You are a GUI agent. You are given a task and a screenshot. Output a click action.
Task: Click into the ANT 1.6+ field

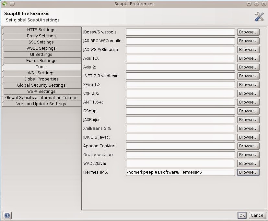(180, 102)
